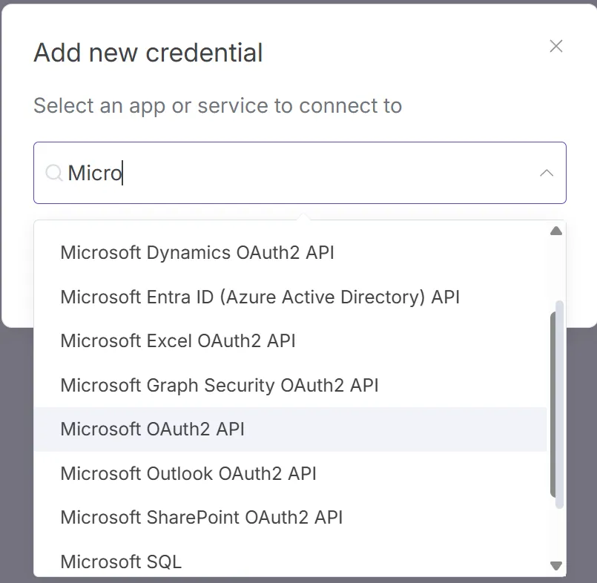
Task: Click the scrollbar down arrow in the list
Action: [555, 564]
